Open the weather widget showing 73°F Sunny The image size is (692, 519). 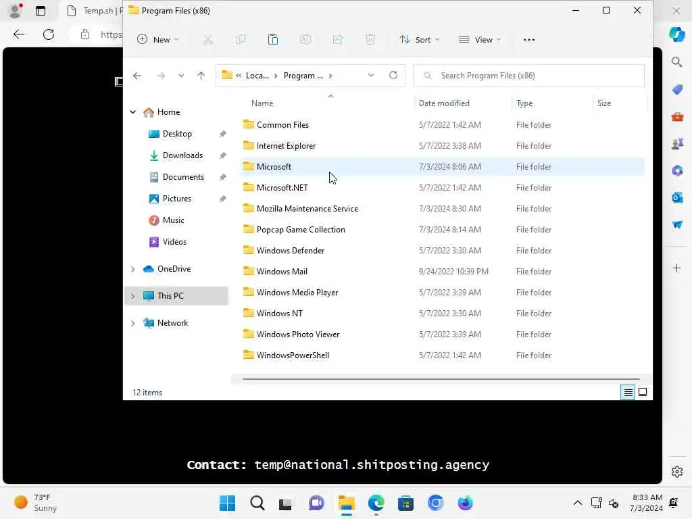(x=35, y=503)
